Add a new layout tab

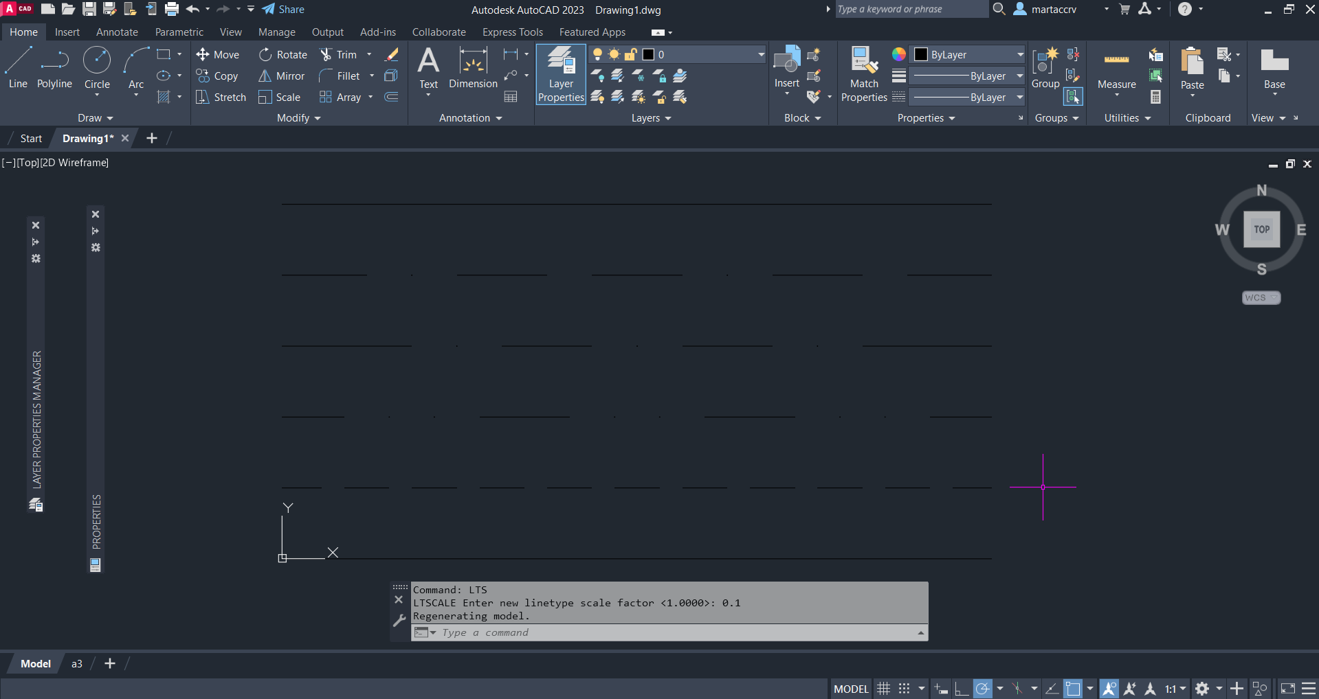pos(110,663)
